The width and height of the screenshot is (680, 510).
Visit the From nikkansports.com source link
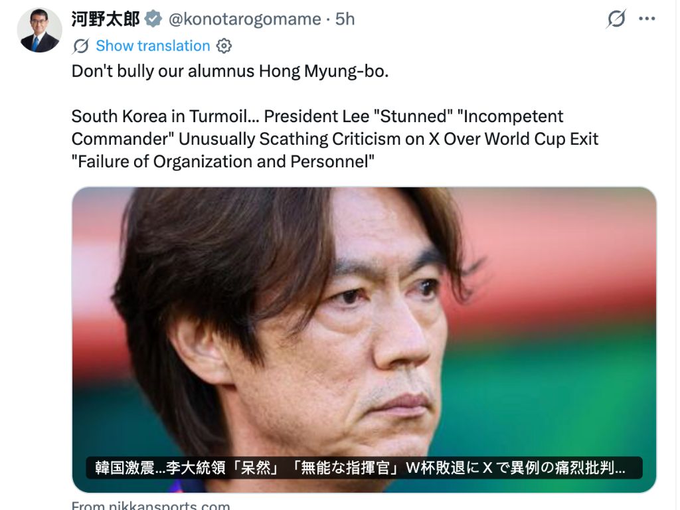click(x=151, y=505)
